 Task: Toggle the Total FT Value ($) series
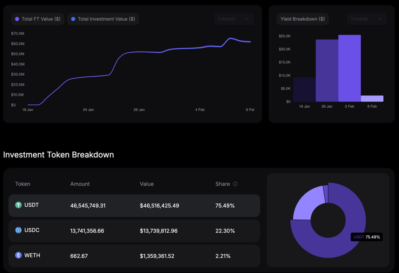click(38, 19)
